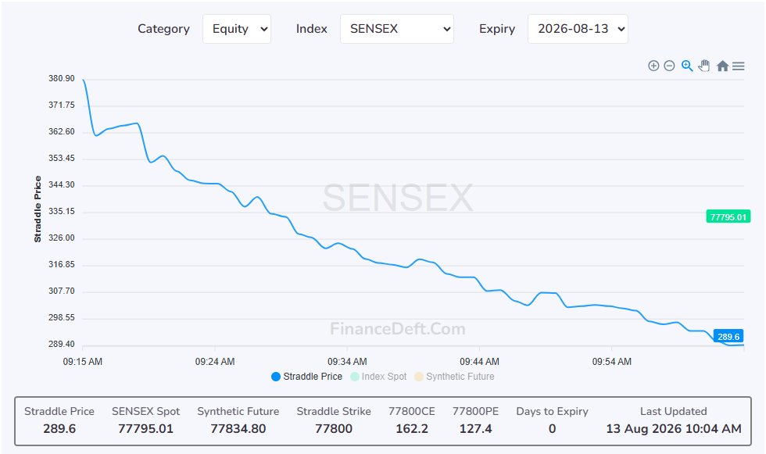Click the Days to Expiry heading
This screenshot has height=454, width=766.
552,411
